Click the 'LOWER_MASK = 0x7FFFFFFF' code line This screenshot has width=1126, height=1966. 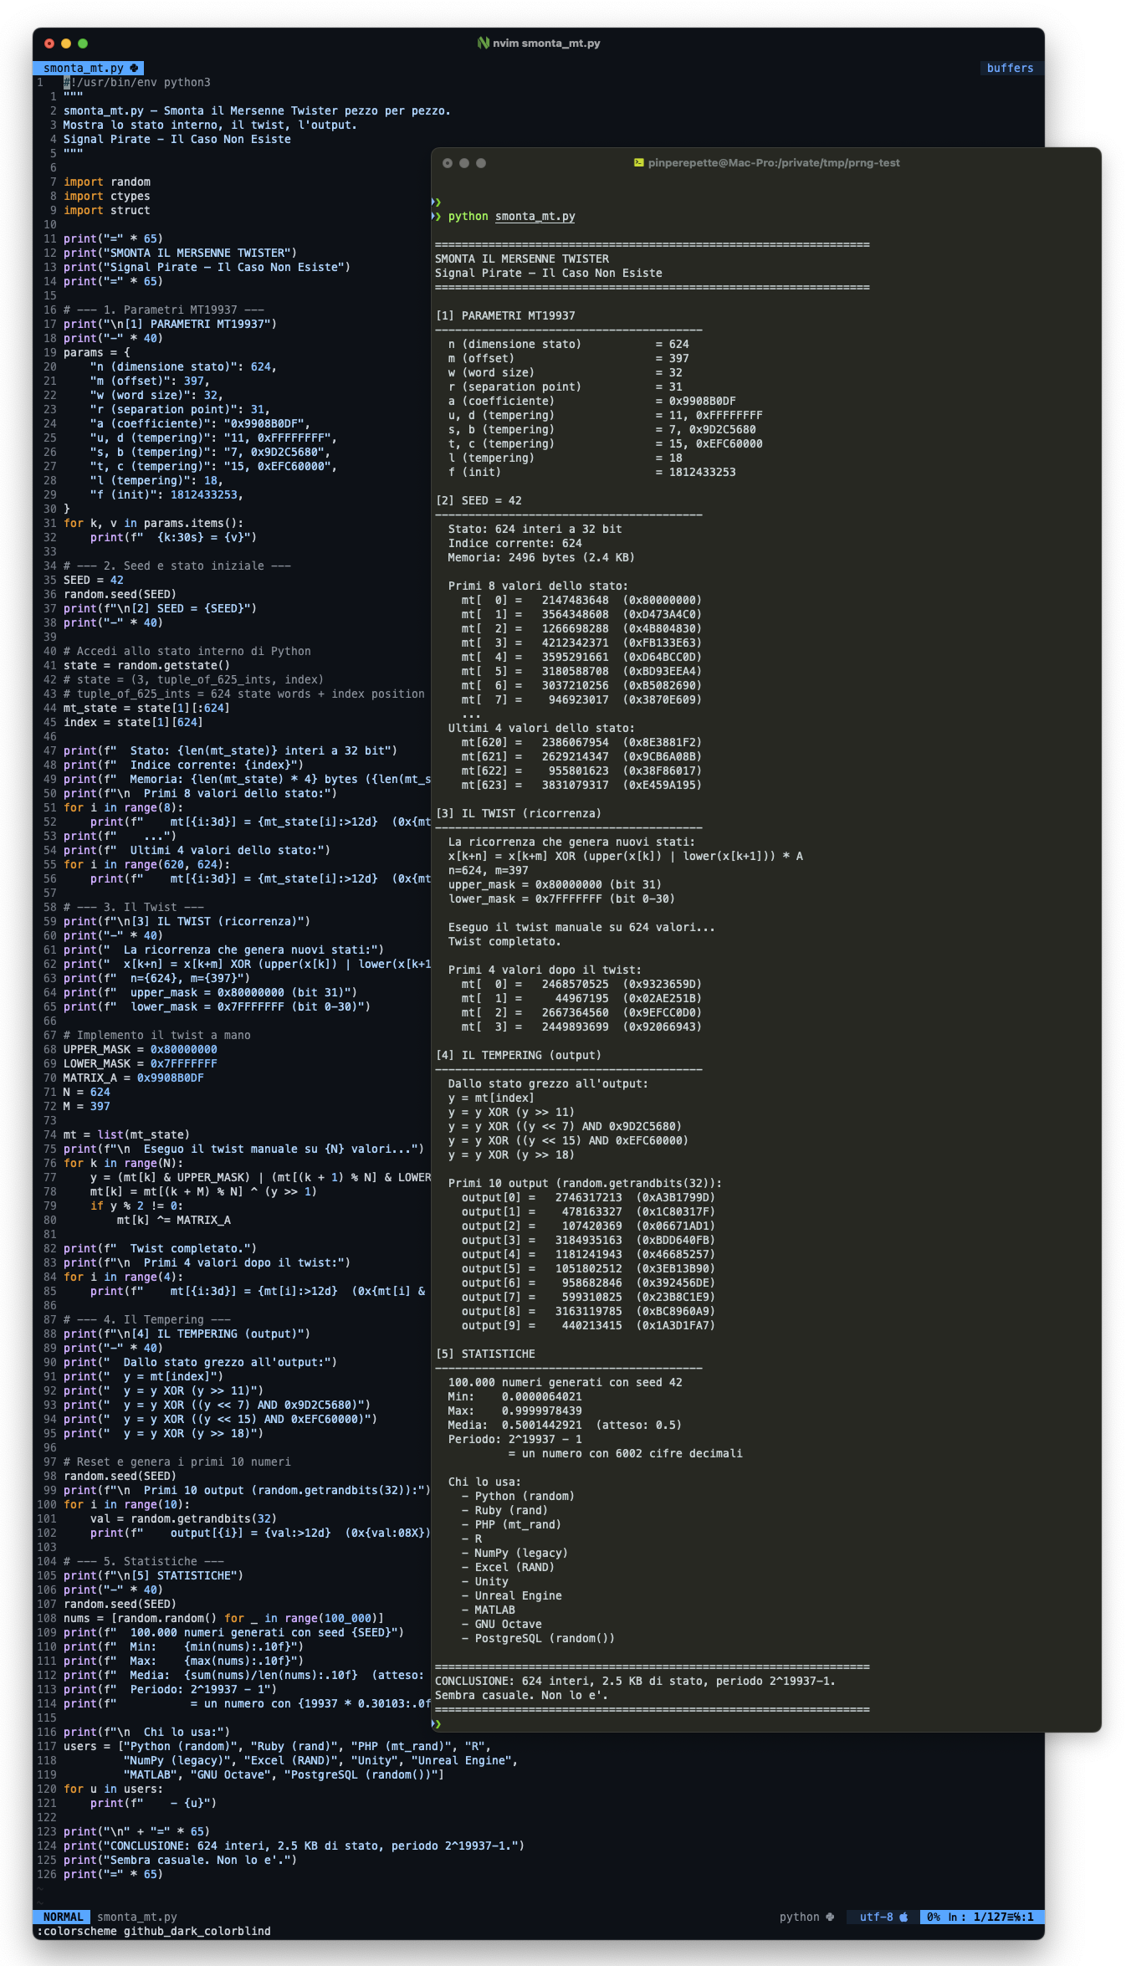click(x=141, y=1063)
